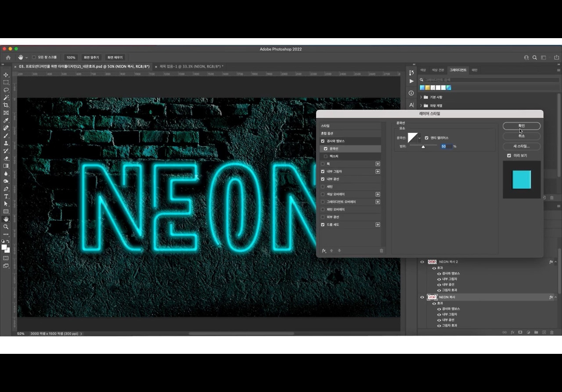Switch to the 색상 panel tab
562x392 pixels.
(x=423, y=70)
